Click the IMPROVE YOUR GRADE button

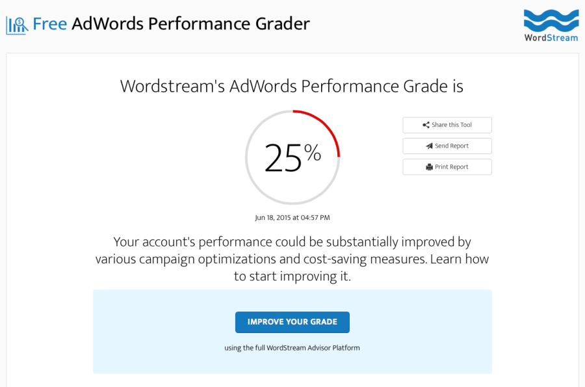coord(292,322)
